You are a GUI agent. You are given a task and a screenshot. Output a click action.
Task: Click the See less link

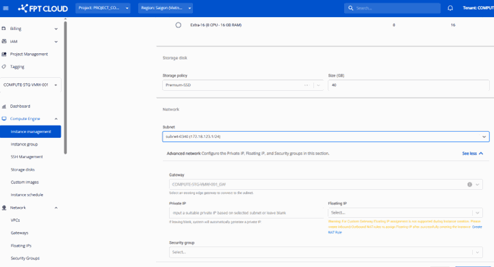(x=472, y=154)
